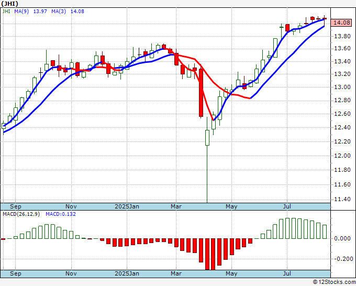Click the 12.60 price axis label
The width and height of the screenshot is (356, 286).
(x=342, y=114)
